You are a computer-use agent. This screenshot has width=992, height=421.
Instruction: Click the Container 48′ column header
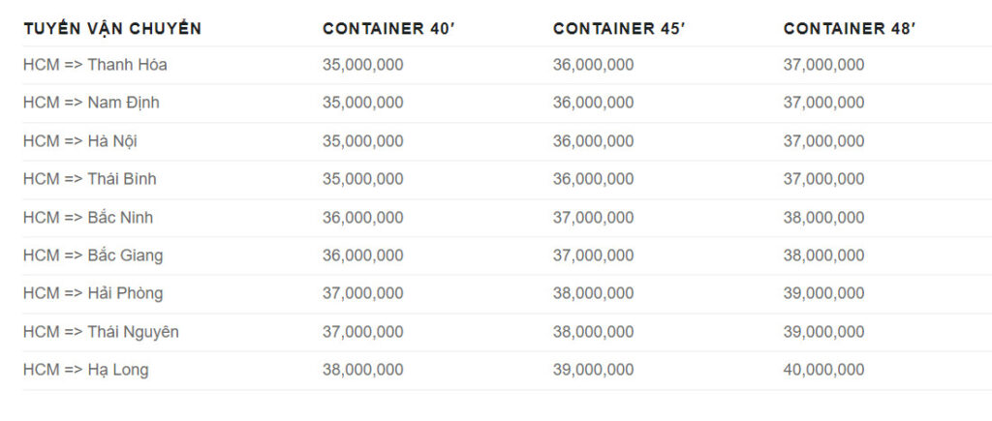click(x=850, y=28)
